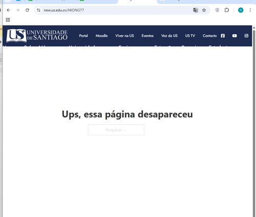
Task: Open the apps grid icon in bookmarks bar
Action: coord(8,20)
